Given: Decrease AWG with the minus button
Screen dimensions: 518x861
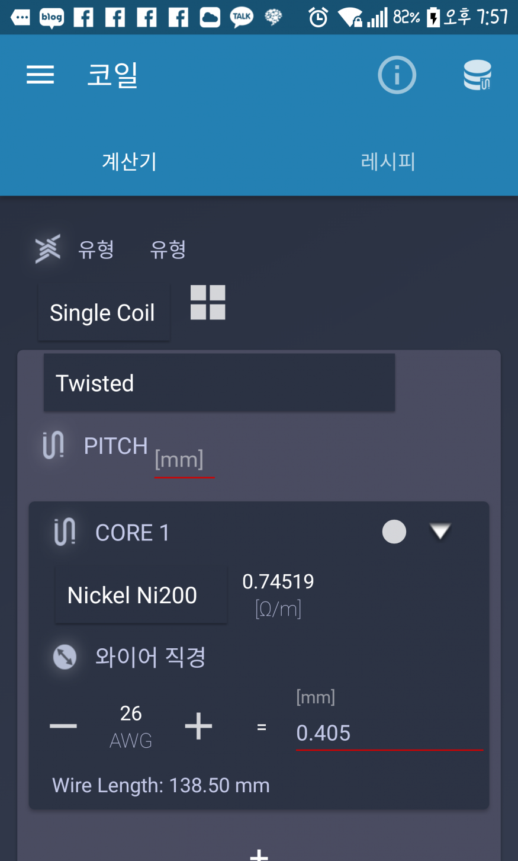Looking at the screenshot, I should point(63,726).
